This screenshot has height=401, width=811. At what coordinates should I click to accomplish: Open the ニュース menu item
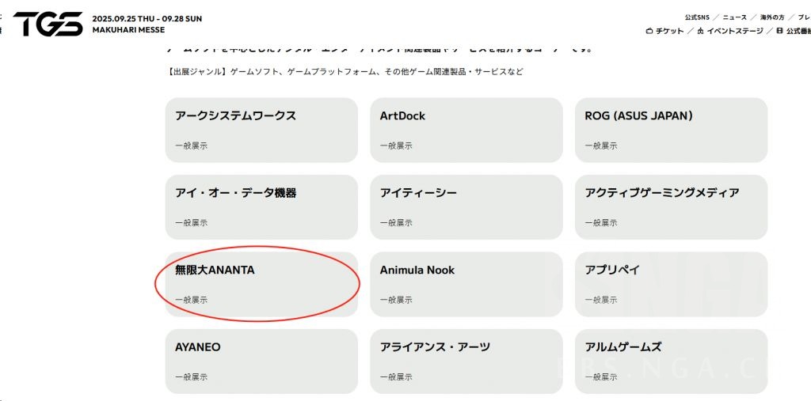[734, 17]
